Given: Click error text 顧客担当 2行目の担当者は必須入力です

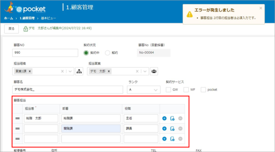Looking at the screenshot, I should (x=228, y=18).
